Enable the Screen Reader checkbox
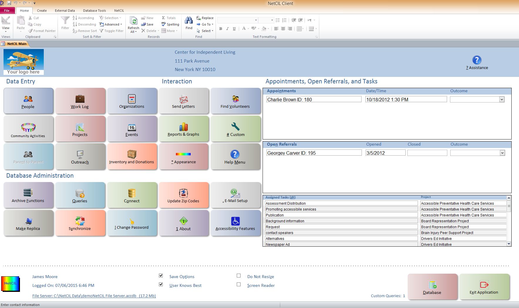Image resolution: width=519 pixels, height=308 pixels. [238, 285]
